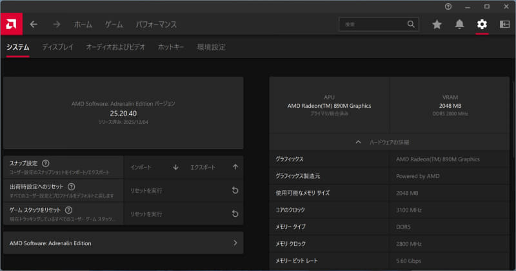The image size is (516, 271).
Task: Open the パフォーマンス menu
Action: 156,25
